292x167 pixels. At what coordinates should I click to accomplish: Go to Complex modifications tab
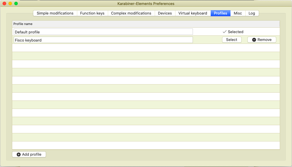[x=131, y=13]
